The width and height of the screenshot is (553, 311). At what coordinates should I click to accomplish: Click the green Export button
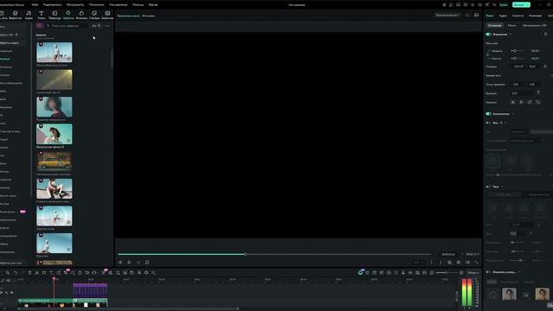point(521,5)
